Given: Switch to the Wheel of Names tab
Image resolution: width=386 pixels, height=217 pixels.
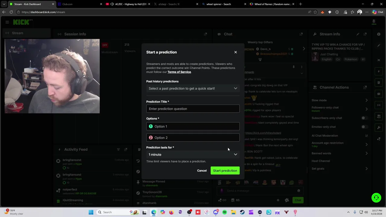Looking at the screenshot, I should coord(271,4).
